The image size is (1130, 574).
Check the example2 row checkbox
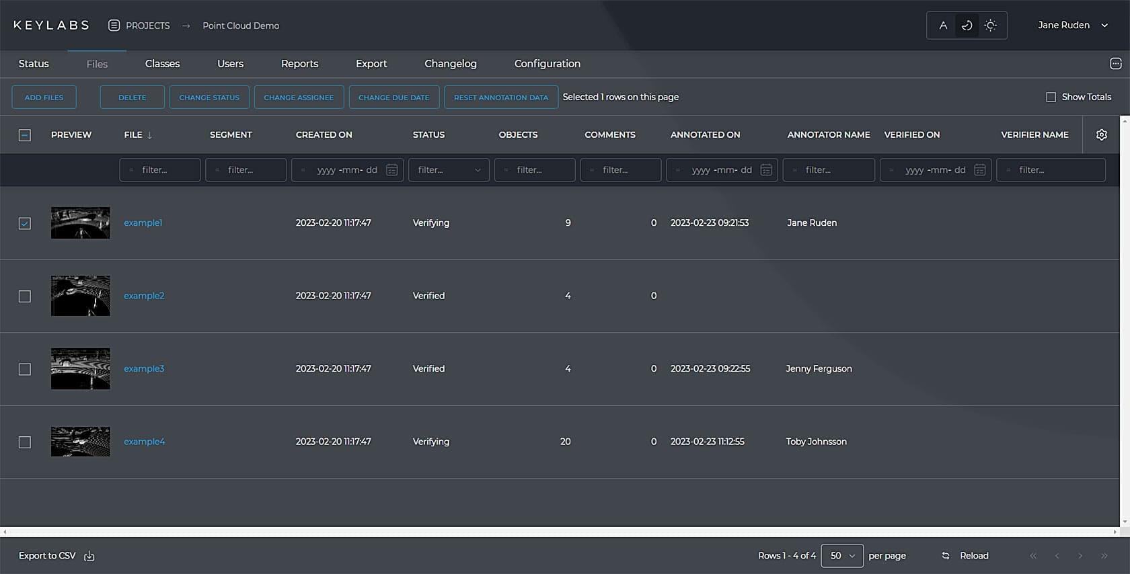(x=25, y=296)
